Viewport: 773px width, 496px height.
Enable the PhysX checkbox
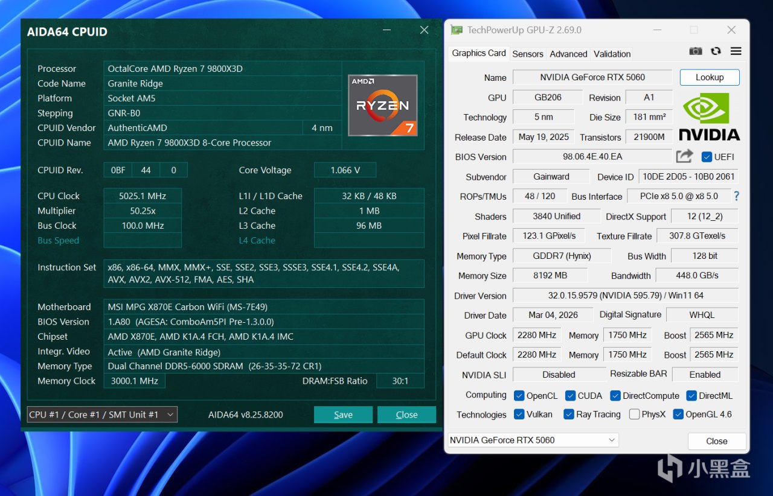tap(634, 415)
